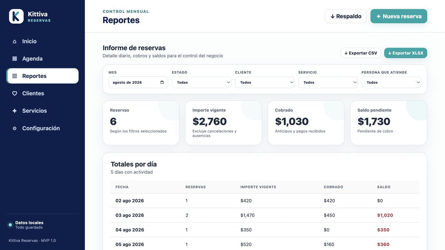Click the 03 ago 2026 date row
445x250 pixels.
(x=265, y=215)
